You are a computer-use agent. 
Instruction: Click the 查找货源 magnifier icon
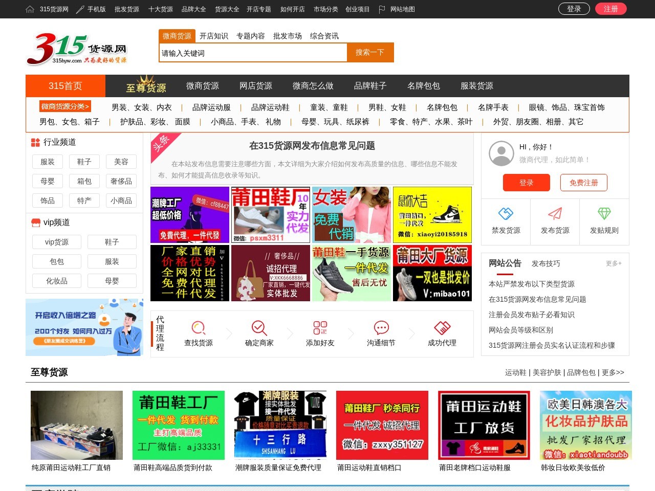pos(198,327)
